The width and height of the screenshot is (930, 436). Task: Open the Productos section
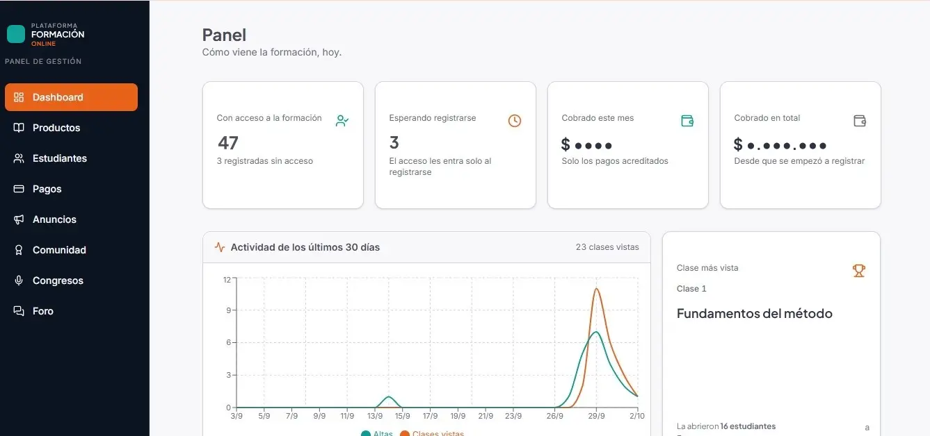point(71,128)
